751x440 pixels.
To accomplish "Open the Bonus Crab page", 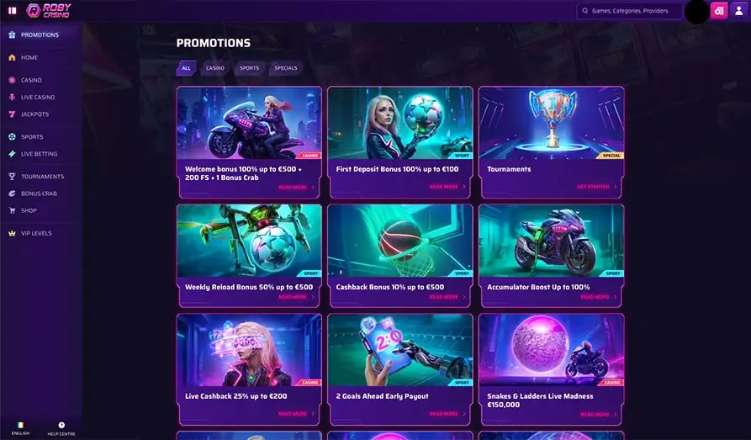I will (39, 193).
